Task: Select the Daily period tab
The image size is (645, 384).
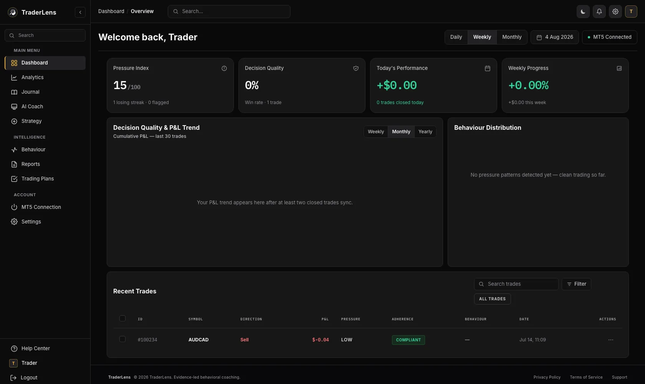Action: [456, 37]
